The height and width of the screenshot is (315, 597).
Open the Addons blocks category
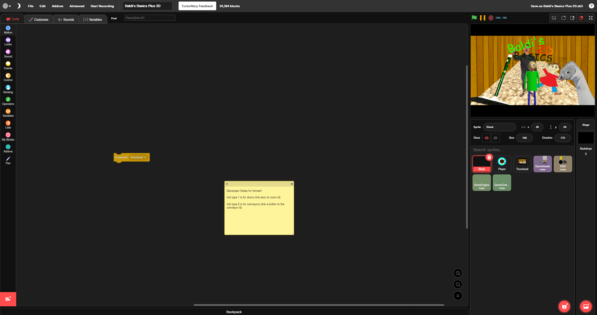coord(8,149)
